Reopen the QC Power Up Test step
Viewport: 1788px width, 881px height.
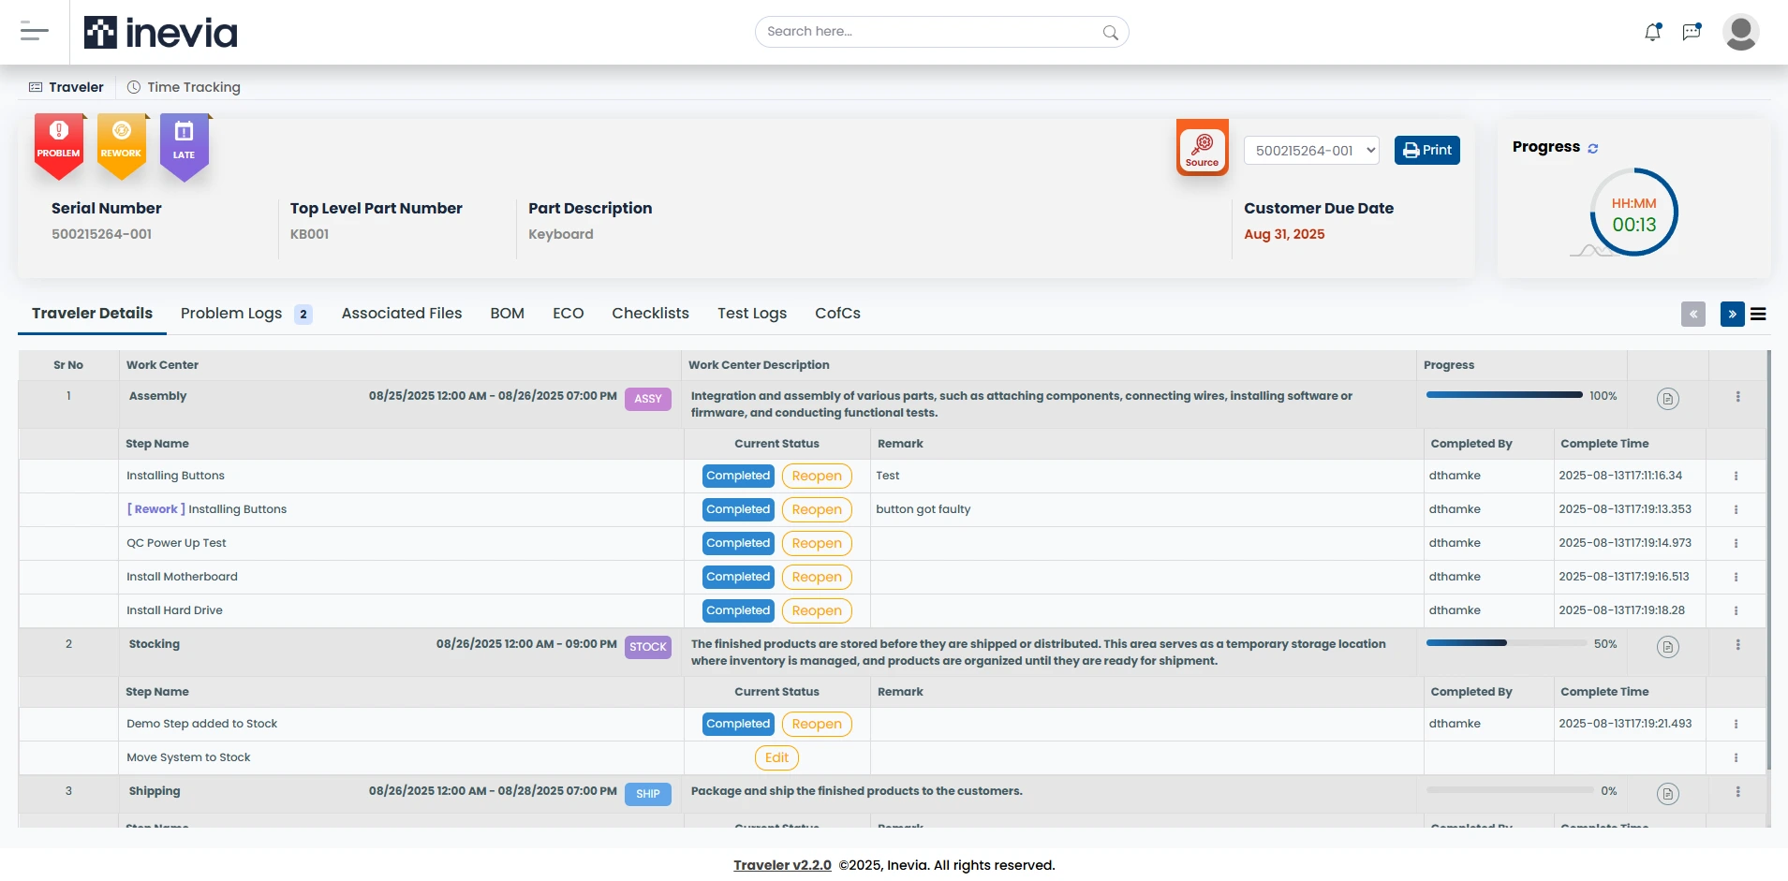(x=816, y=543)
